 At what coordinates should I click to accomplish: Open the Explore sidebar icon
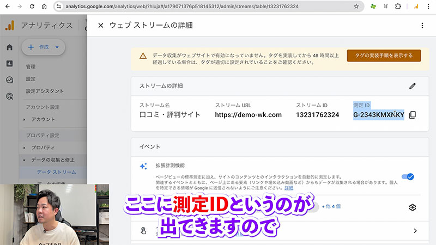(9, 80)
